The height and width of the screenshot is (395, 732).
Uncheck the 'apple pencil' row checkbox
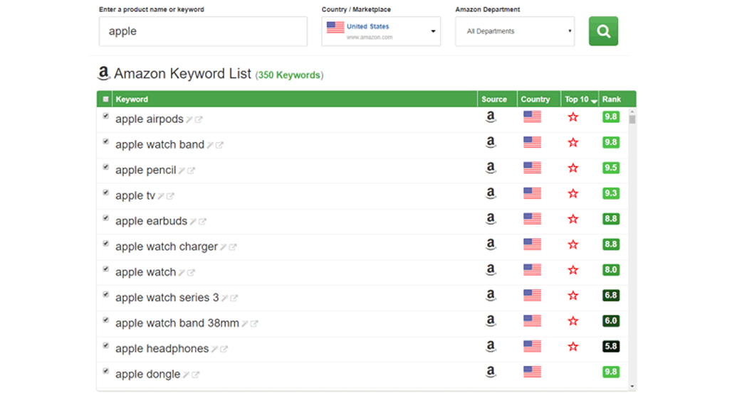point(105,167)
